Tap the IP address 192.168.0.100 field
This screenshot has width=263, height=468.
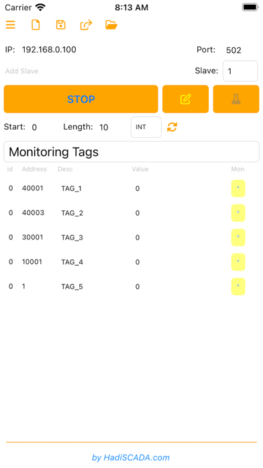pos(49,50)
